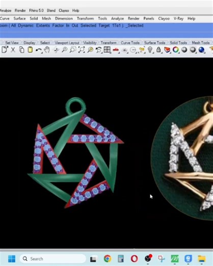Switch to the Select toolbar tab

(45, 42)
